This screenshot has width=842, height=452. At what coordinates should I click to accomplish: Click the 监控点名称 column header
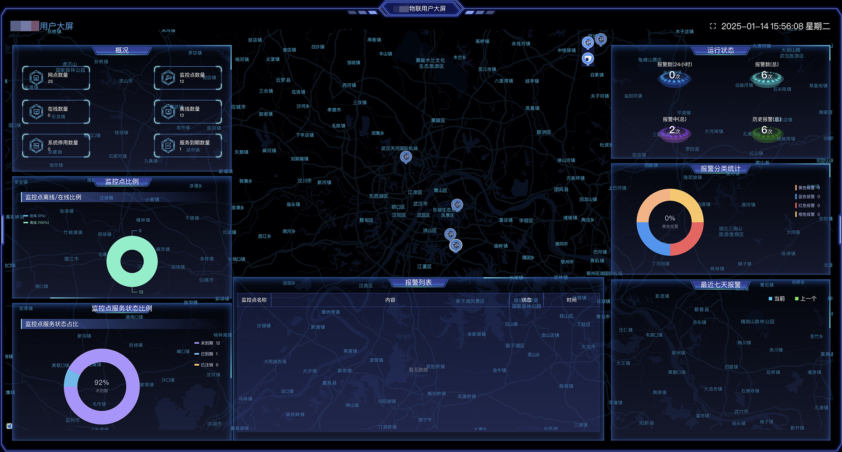click(254, 300)
